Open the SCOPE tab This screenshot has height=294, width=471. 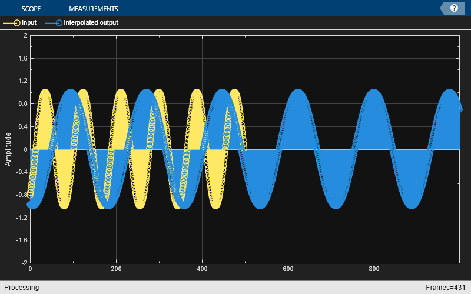click(x=32, y=9)
